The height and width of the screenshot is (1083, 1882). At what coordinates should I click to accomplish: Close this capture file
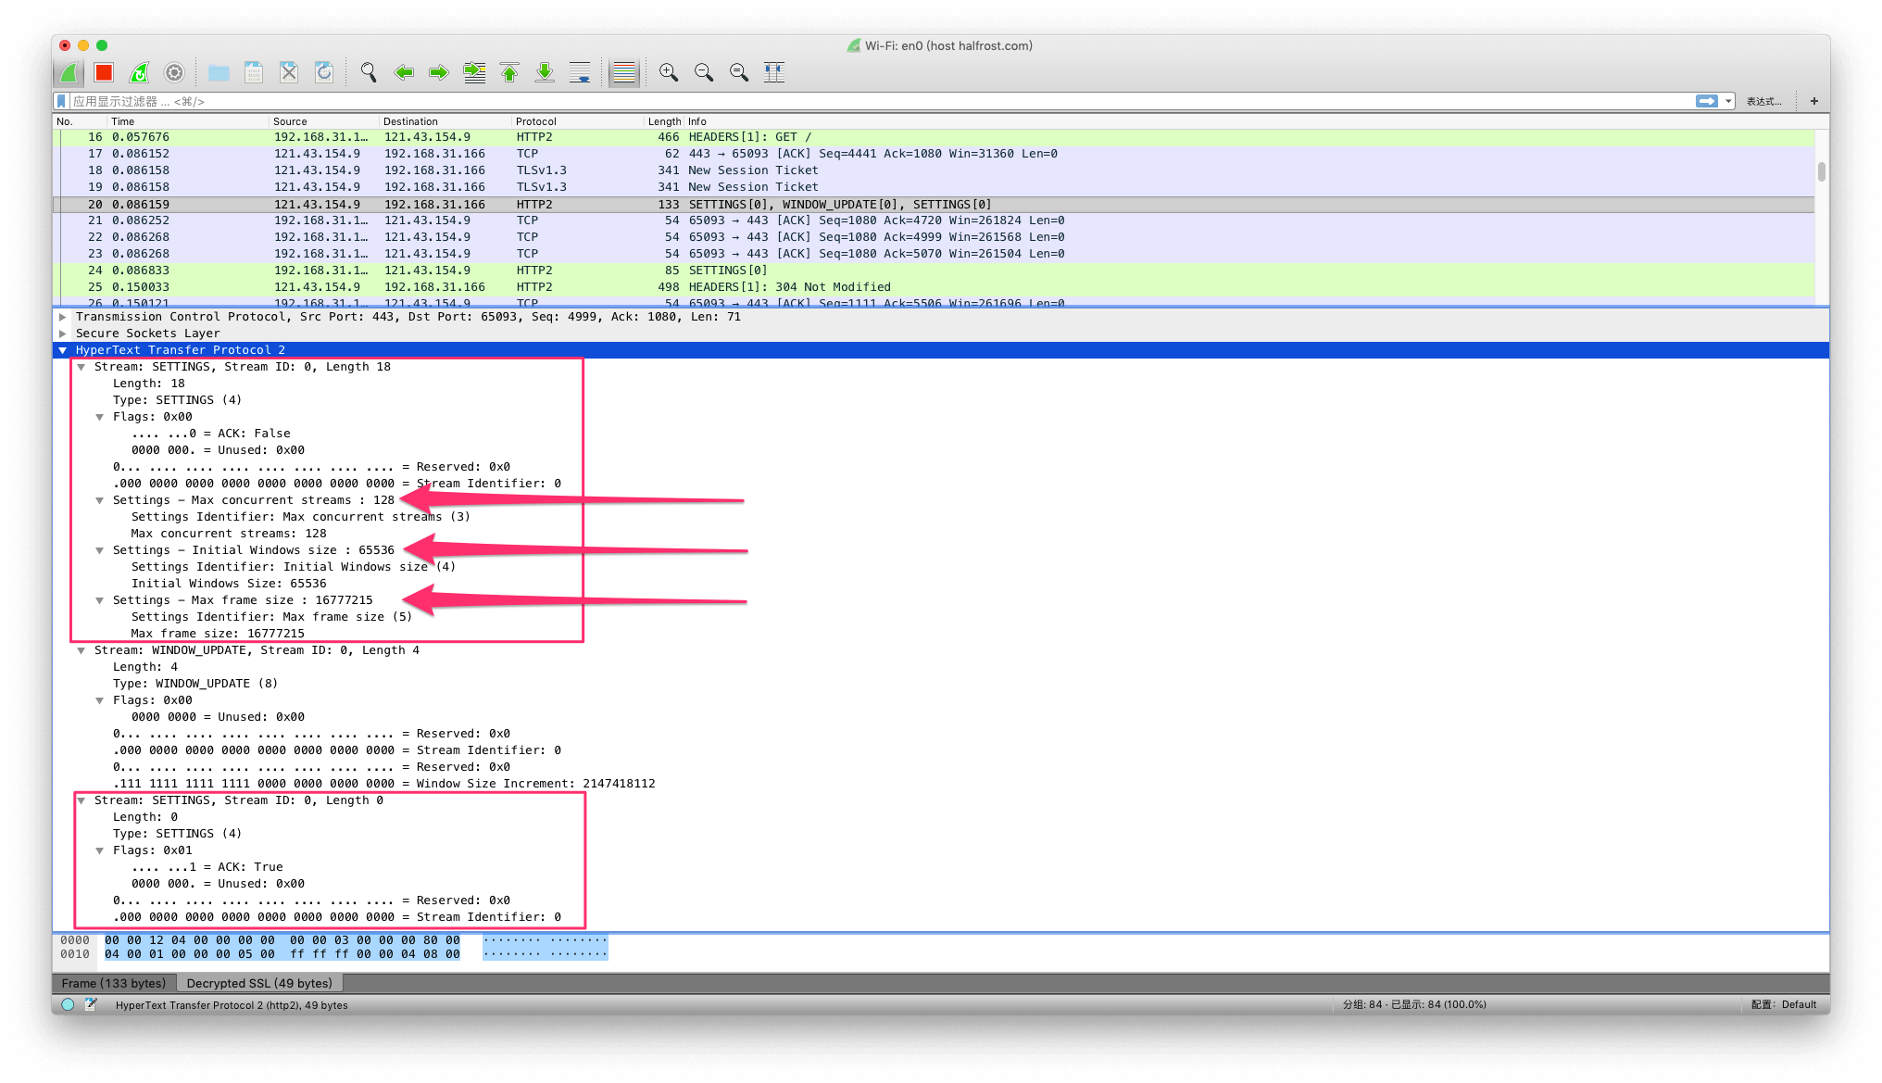pyautogui.click(x=289, y=72)
